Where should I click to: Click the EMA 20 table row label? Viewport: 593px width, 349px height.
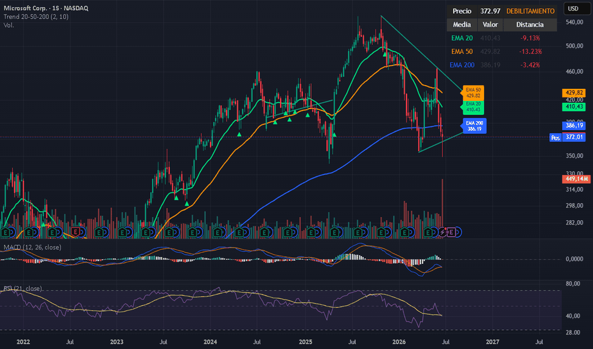pos(462,38)
